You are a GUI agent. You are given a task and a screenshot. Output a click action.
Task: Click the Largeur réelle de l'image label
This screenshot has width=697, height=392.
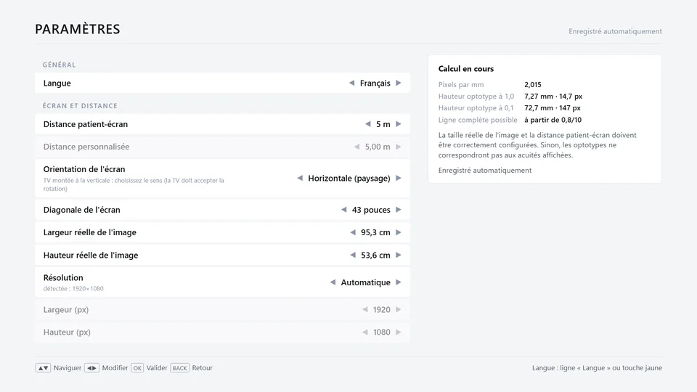pyautogui.click(x=90, y=232)
